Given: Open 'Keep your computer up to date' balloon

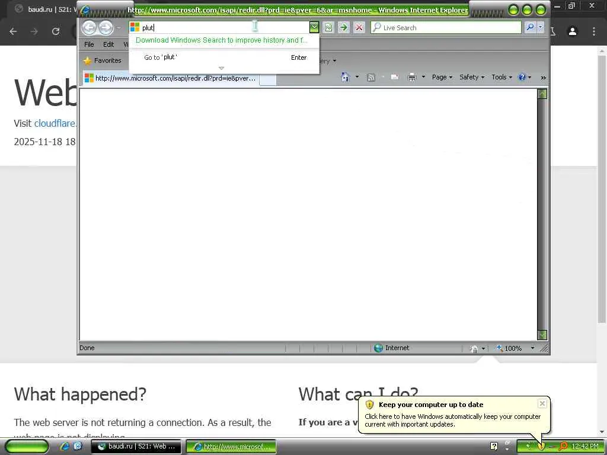Looking at the screenshot, I should (x=453, y=415).
